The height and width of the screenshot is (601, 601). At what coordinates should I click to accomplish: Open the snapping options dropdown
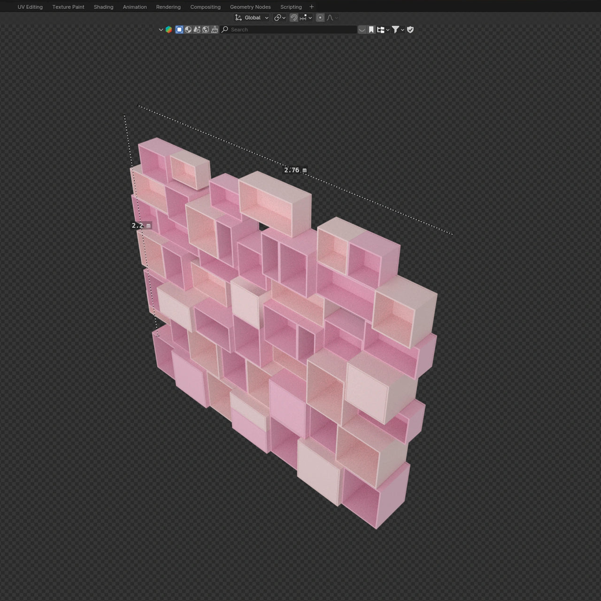(306, 18)
